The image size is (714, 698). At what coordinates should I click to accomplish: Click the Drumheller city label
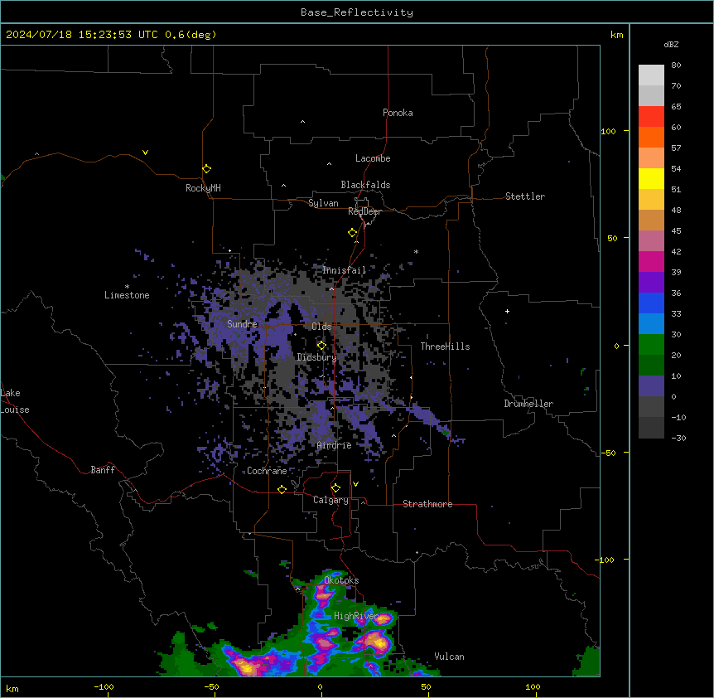click(x=528, y=404)
